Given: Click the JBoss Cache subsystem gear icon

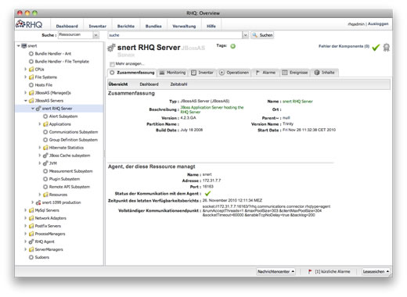Looking at the screenshot, I should (45, 156).
